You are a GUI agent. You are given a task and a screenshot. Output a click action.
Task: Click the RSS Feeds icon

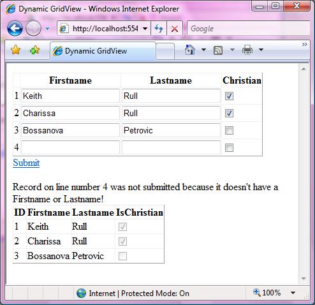coord(218,50)
